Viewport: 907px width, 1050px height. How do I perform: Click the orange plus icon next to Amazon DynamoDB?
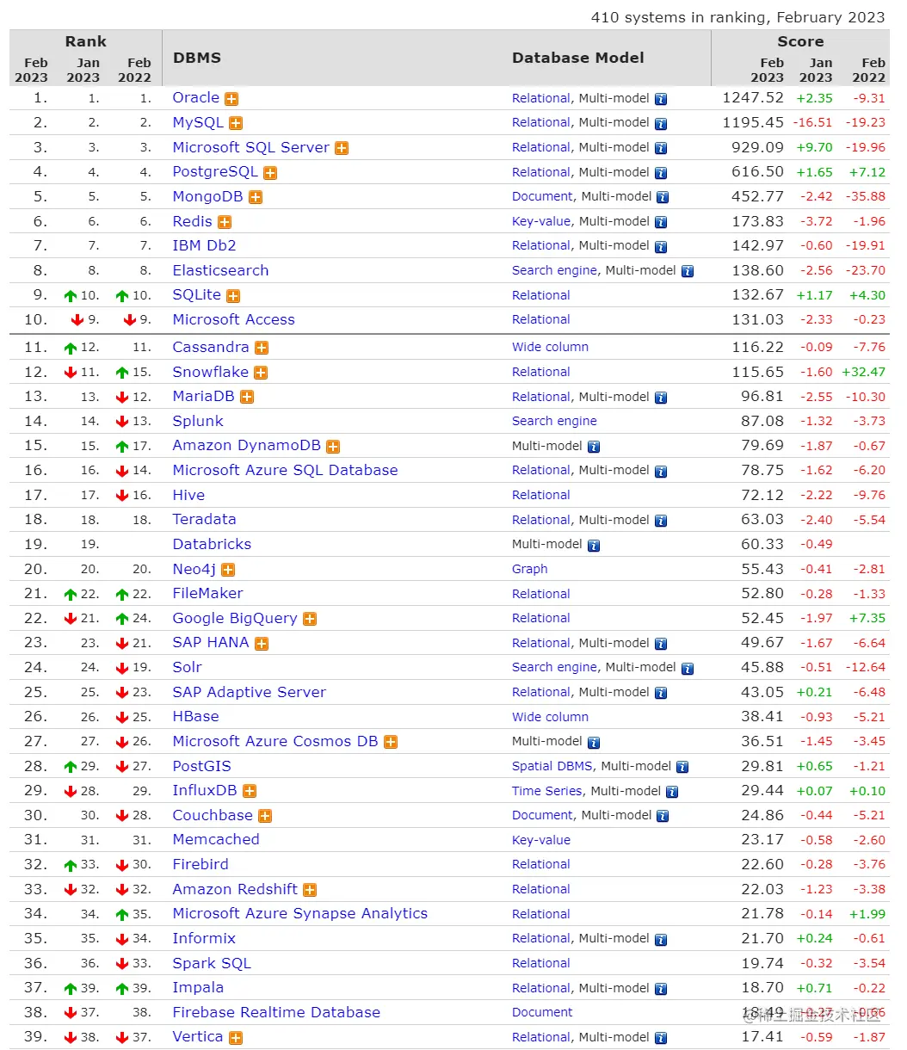click(333, 447)
